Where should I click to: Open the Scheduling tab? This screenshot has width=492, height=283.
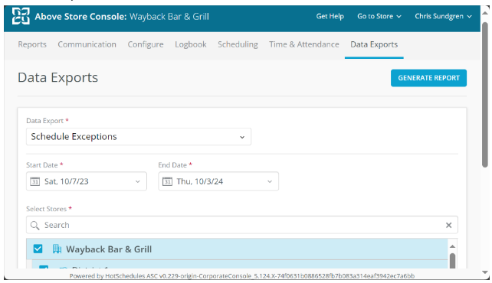click(x=238, y=44)
